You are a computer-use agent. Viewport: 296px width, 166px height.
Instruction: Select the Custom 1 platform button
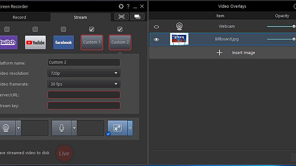(x=92, y=42)
